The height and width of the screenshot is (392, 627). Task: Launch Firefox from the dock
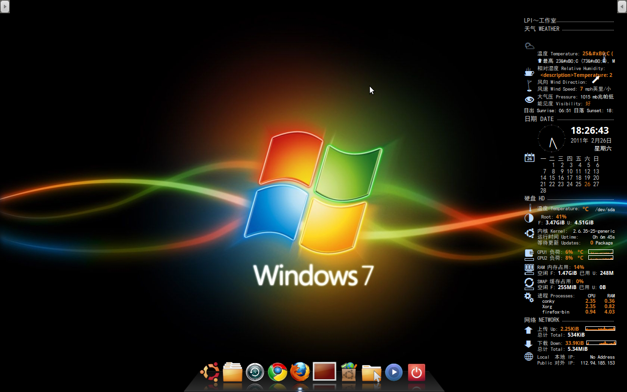300,372
